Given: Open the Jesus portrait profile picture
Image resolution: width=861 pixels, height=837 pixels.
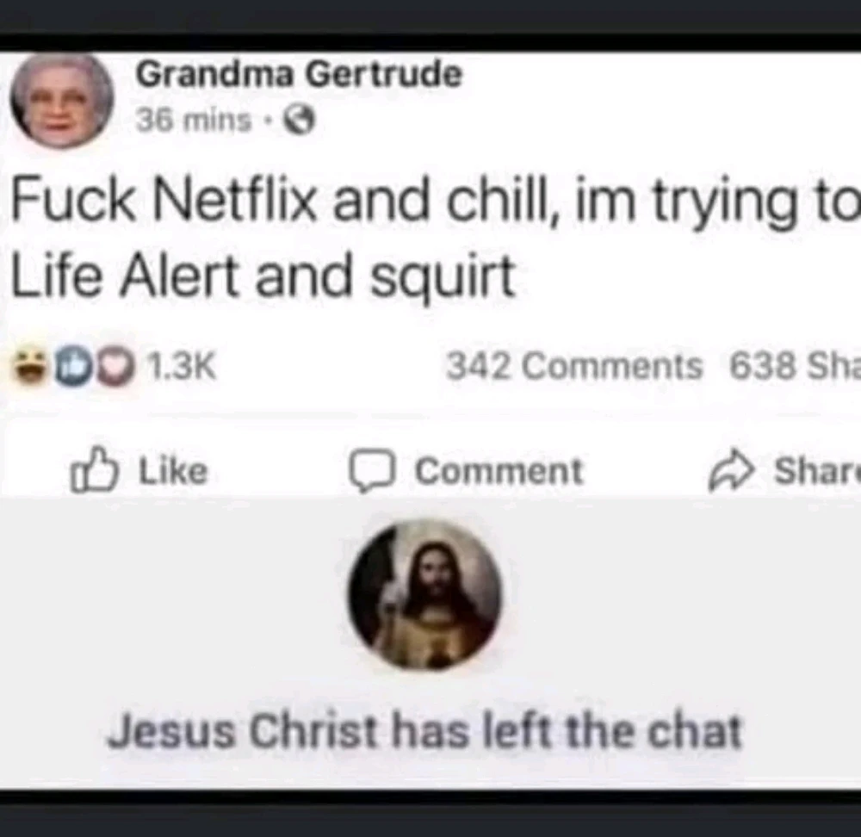Looking at the screenshot, I should pos(424,595).
